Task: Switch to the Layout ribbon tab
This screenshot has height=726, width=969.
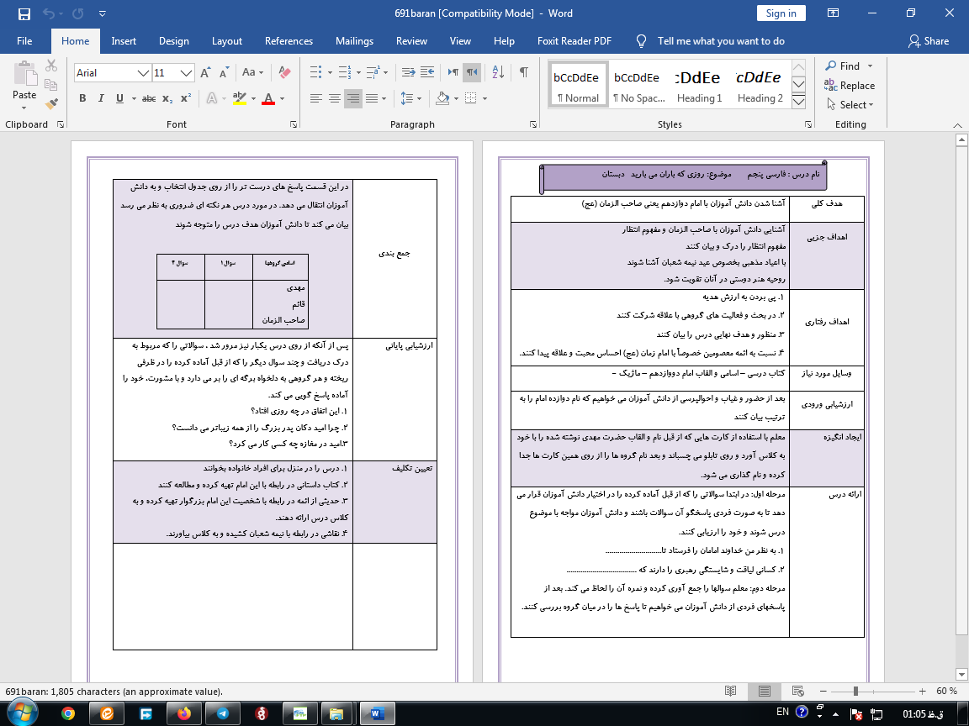Action: (x=227, y=41)
